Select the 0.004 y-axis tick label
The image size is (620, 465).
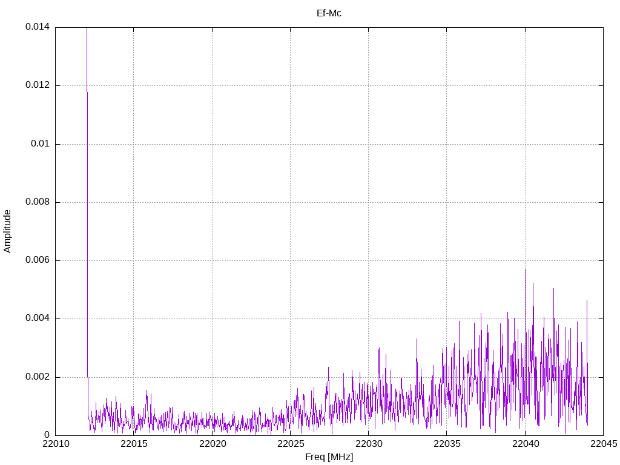(37, 318)
